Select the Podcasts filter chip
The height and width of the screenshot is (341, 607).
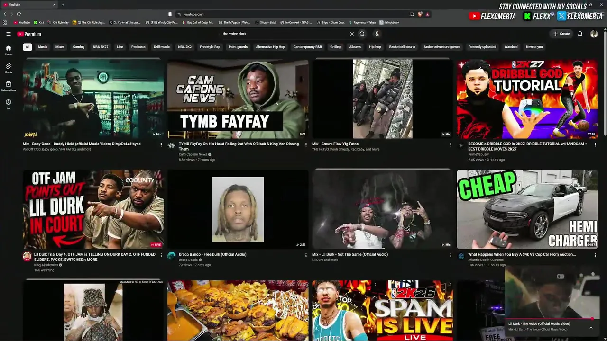[x=138, y=47]
